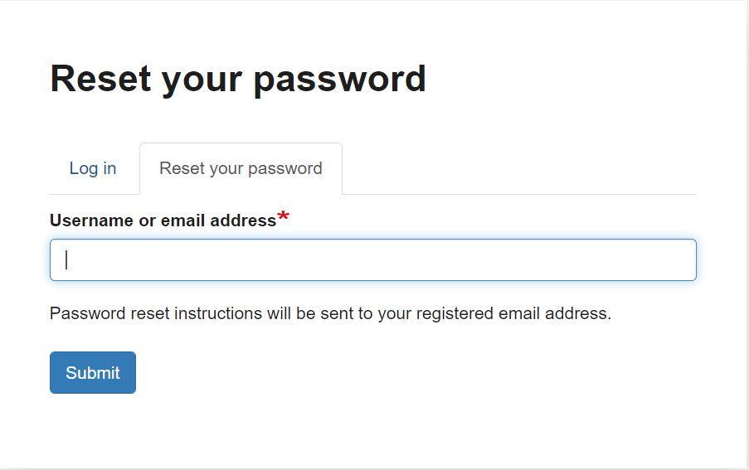Focus the Username or email address field
The width and height of the screenshot is (749, 470).
[372, 259]
